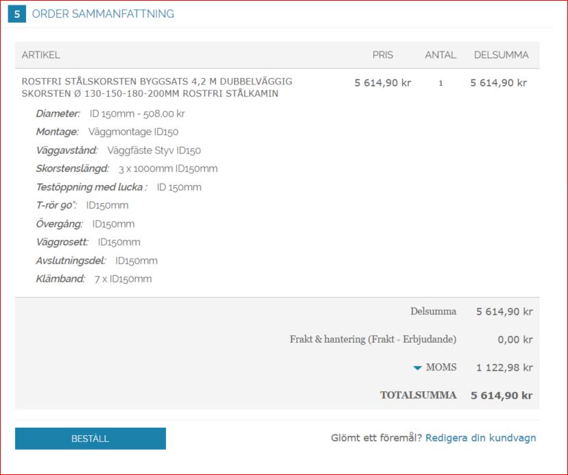This screenshot has height=475, width=568.
Task: Select the ORDER SAMMANFATTNING section heading
Action: [103, 14]
